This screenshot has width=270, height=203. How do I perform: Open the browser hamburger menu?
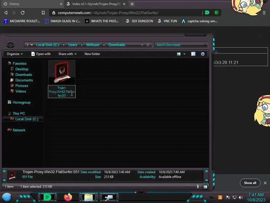click(264, 13)
